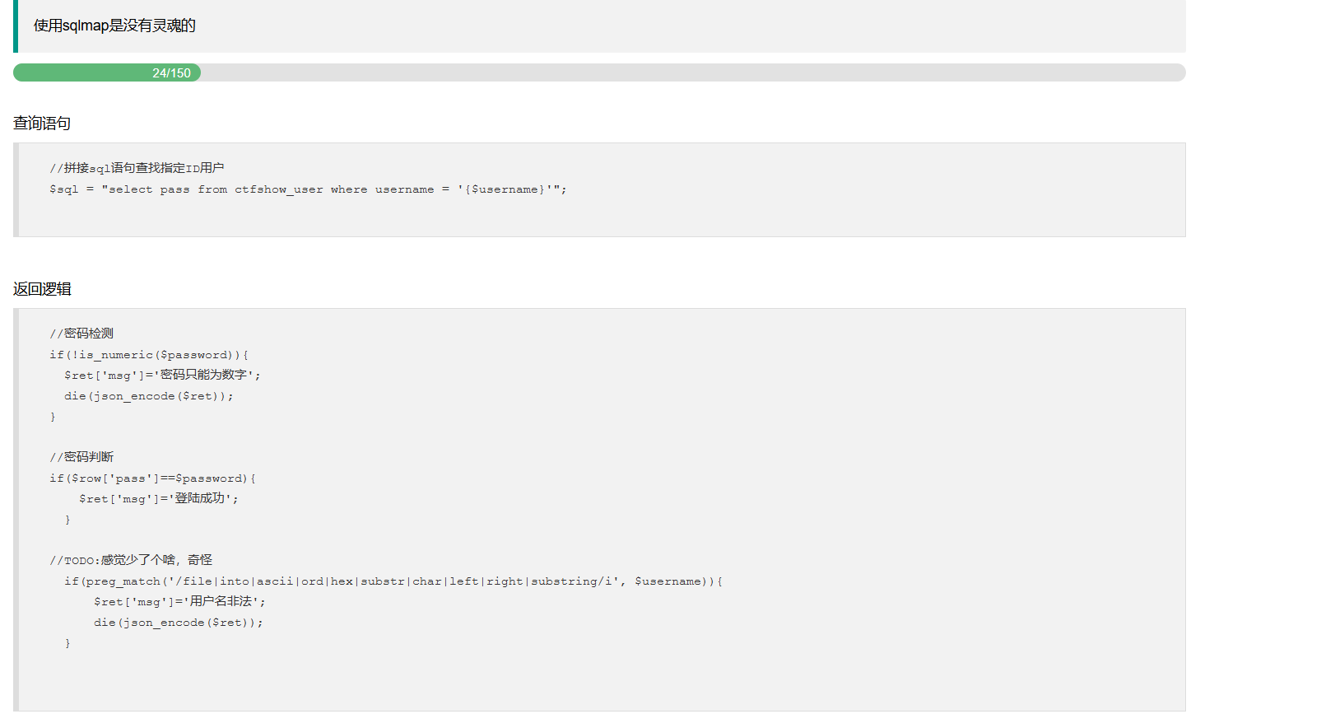This screenshot has width=1335, height=714.
Task: Click the quote text 使用sqlmap是没有灵魂的
Action: pyautogui.click(x=114, y=26)
